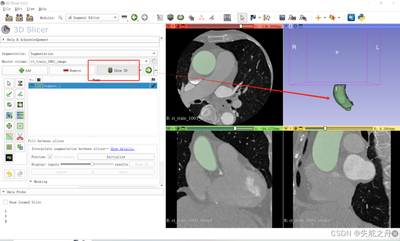Open the View menu

[31, 9]
